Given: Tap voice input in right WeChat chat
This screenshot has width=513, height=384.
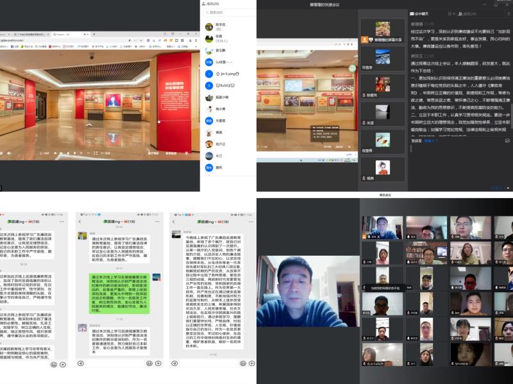Looking at the screenshot, I should coord(174,363).
